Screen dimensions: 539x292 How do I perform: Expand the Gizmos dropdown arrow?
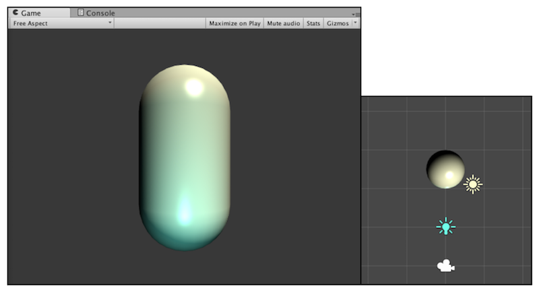coord(356,23)
